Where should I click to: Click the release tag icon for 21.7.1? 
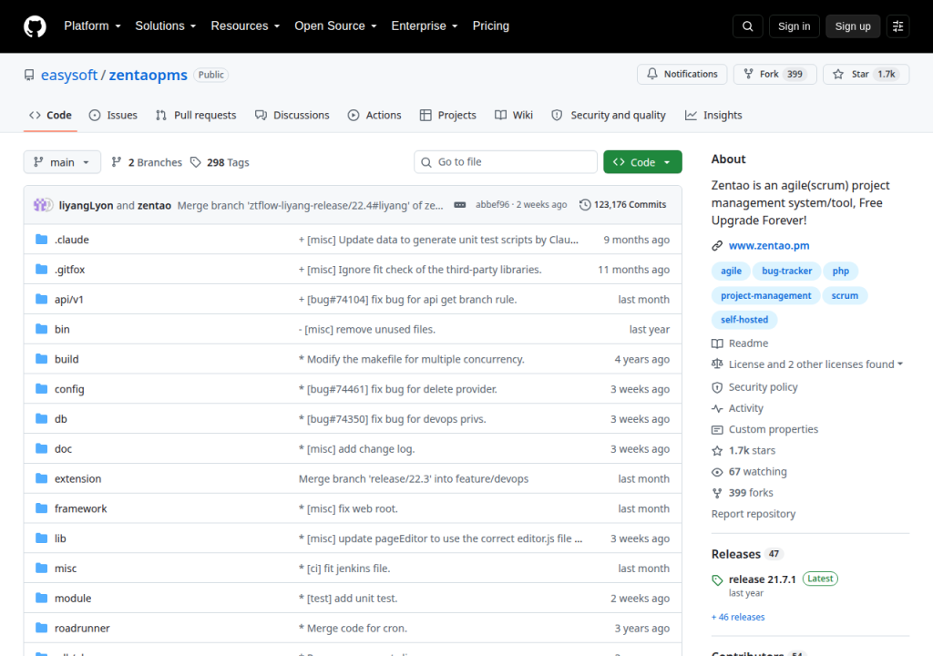coord(717,579)
